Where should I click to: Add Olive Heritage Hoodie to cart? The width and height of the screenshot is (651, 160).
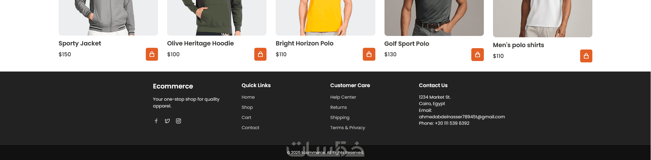coord(260,54)
